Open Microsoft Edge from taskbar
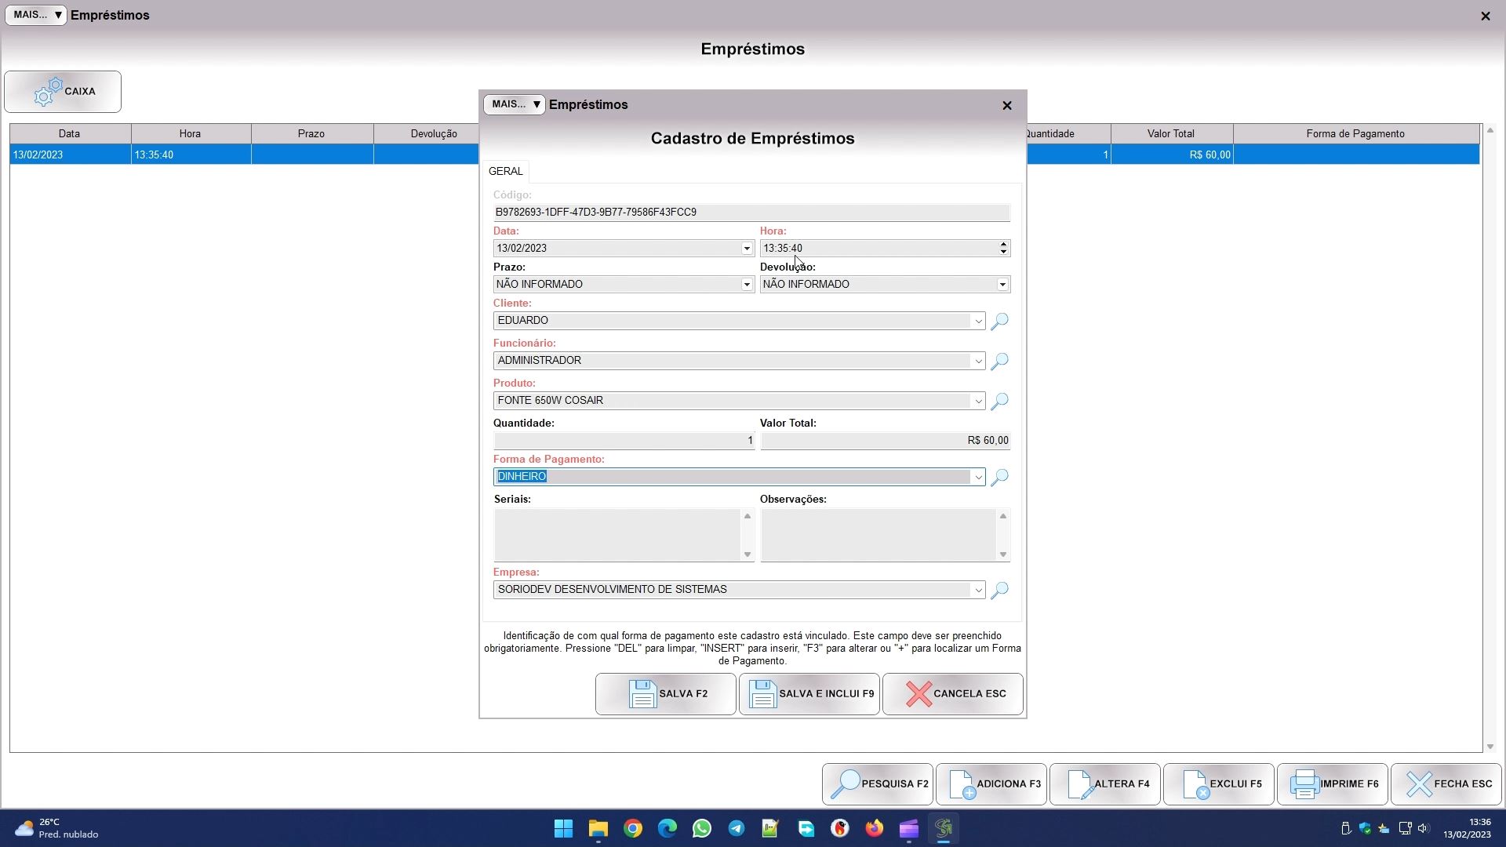1506x847 pixels. pos(667,829)
